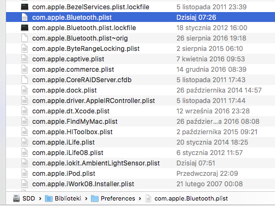Select the file com.apple.iWork08.Installer.plist
The image size is (275, 206).
[83, 184]
